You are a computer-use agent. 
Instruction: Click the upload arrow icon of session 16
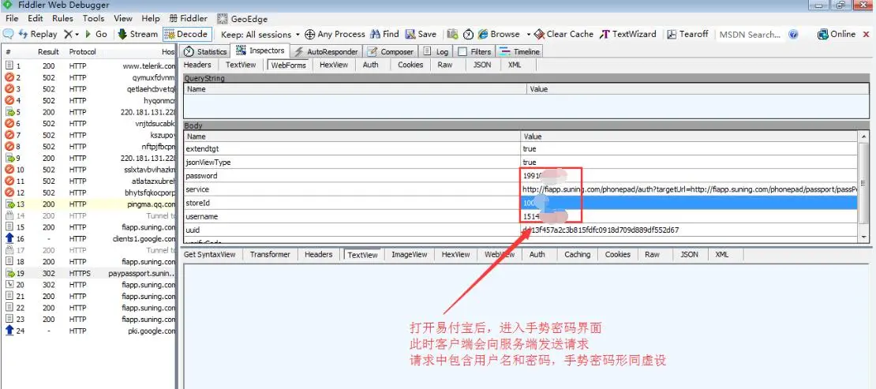pos(9,239)
